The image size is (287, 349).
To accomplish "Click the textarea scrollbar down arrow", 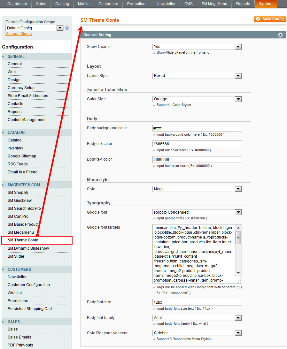I will click(x=238, y=273).
